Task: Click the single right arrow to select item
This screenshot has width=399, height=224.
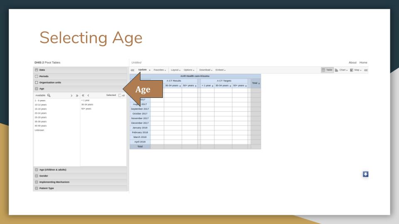Action: pyautogui.click(x=71, y=95)
